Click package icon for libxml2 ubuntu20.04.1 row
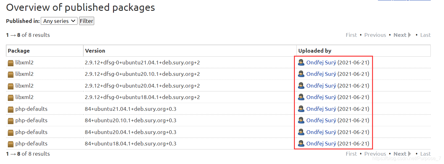 click(11, 86)
